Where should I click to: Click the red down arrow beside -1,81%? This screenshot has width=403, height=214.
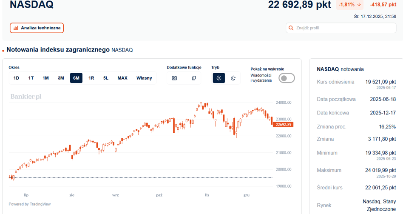[359, 5]
